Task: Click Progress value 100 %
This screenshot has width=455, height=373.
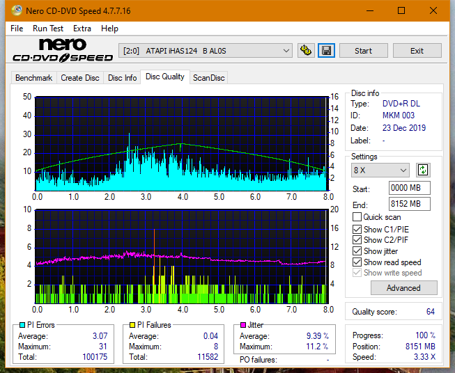Action: coord(426,335)
